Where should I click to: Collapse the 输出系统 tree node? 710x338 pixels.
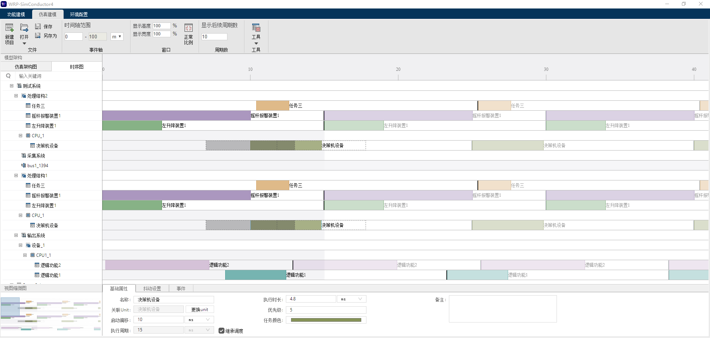point(16,235)
